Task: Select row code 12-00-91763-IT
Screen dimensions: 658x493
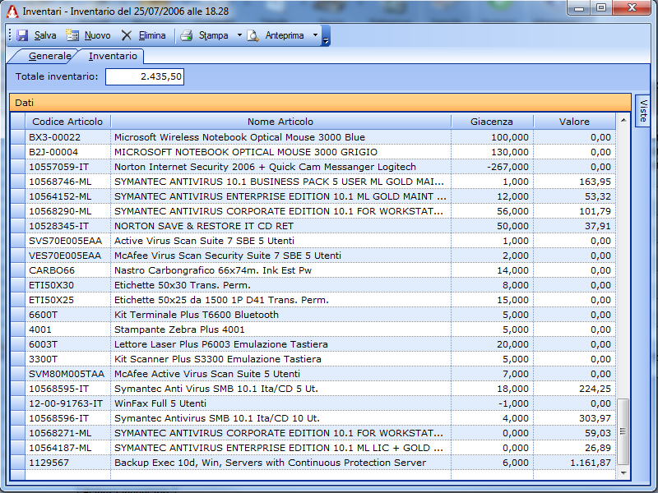Action: [66, 403]
